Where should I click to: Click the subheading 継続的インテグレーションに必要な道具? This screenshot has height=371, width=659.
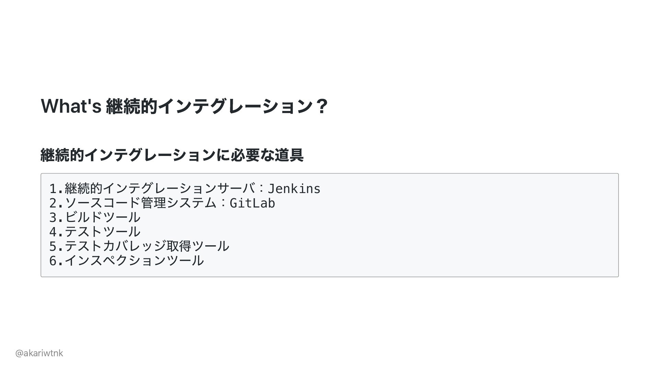(x=172, y=155)
